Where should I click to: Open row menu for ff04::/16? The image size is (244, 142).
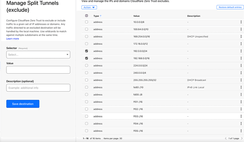pyautogui.click(x=241, y=124)
